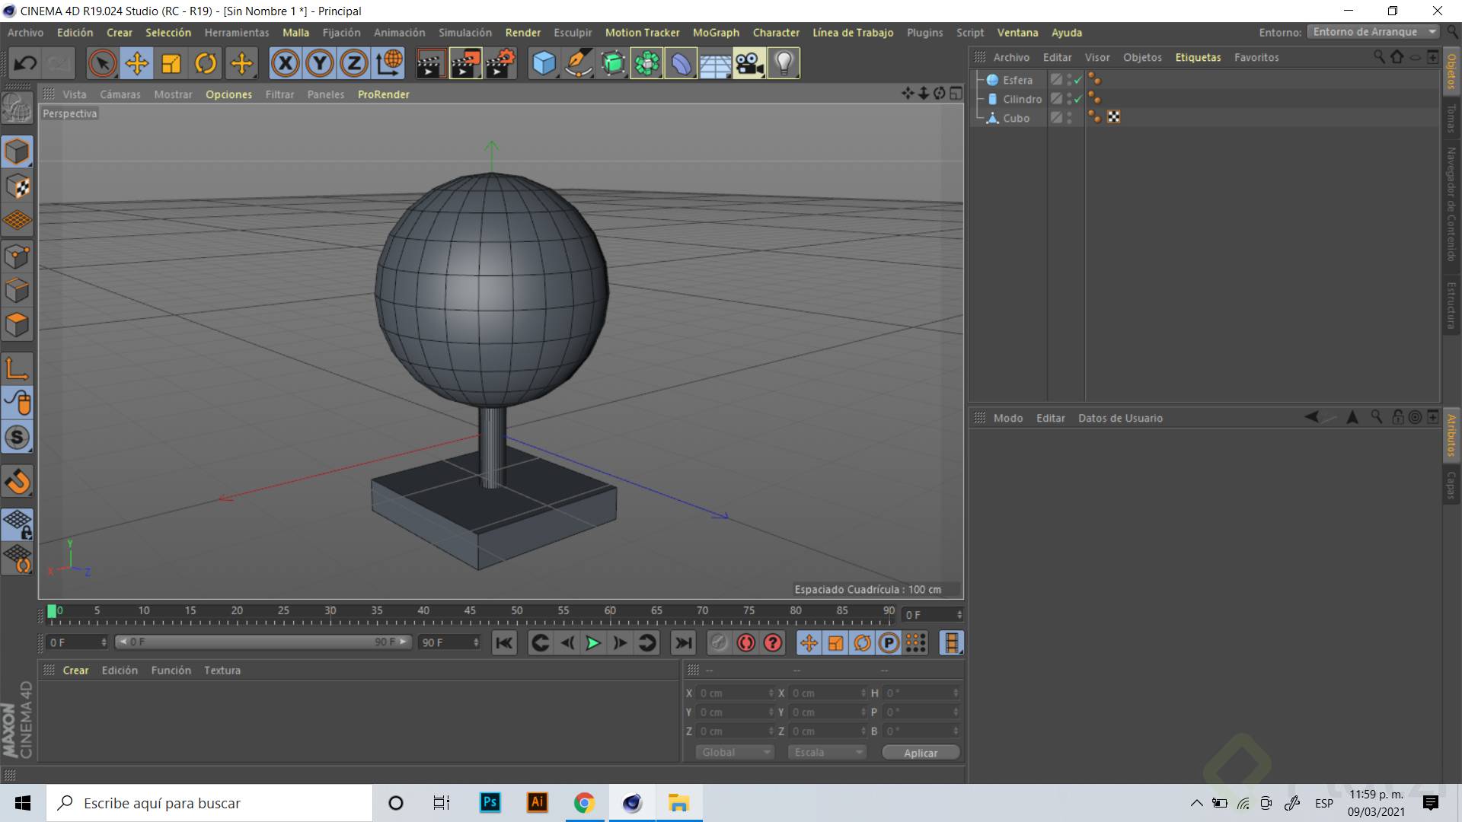Go to start of animation
The width and height of the screenshot is (1462, 822).
(504, 643)
